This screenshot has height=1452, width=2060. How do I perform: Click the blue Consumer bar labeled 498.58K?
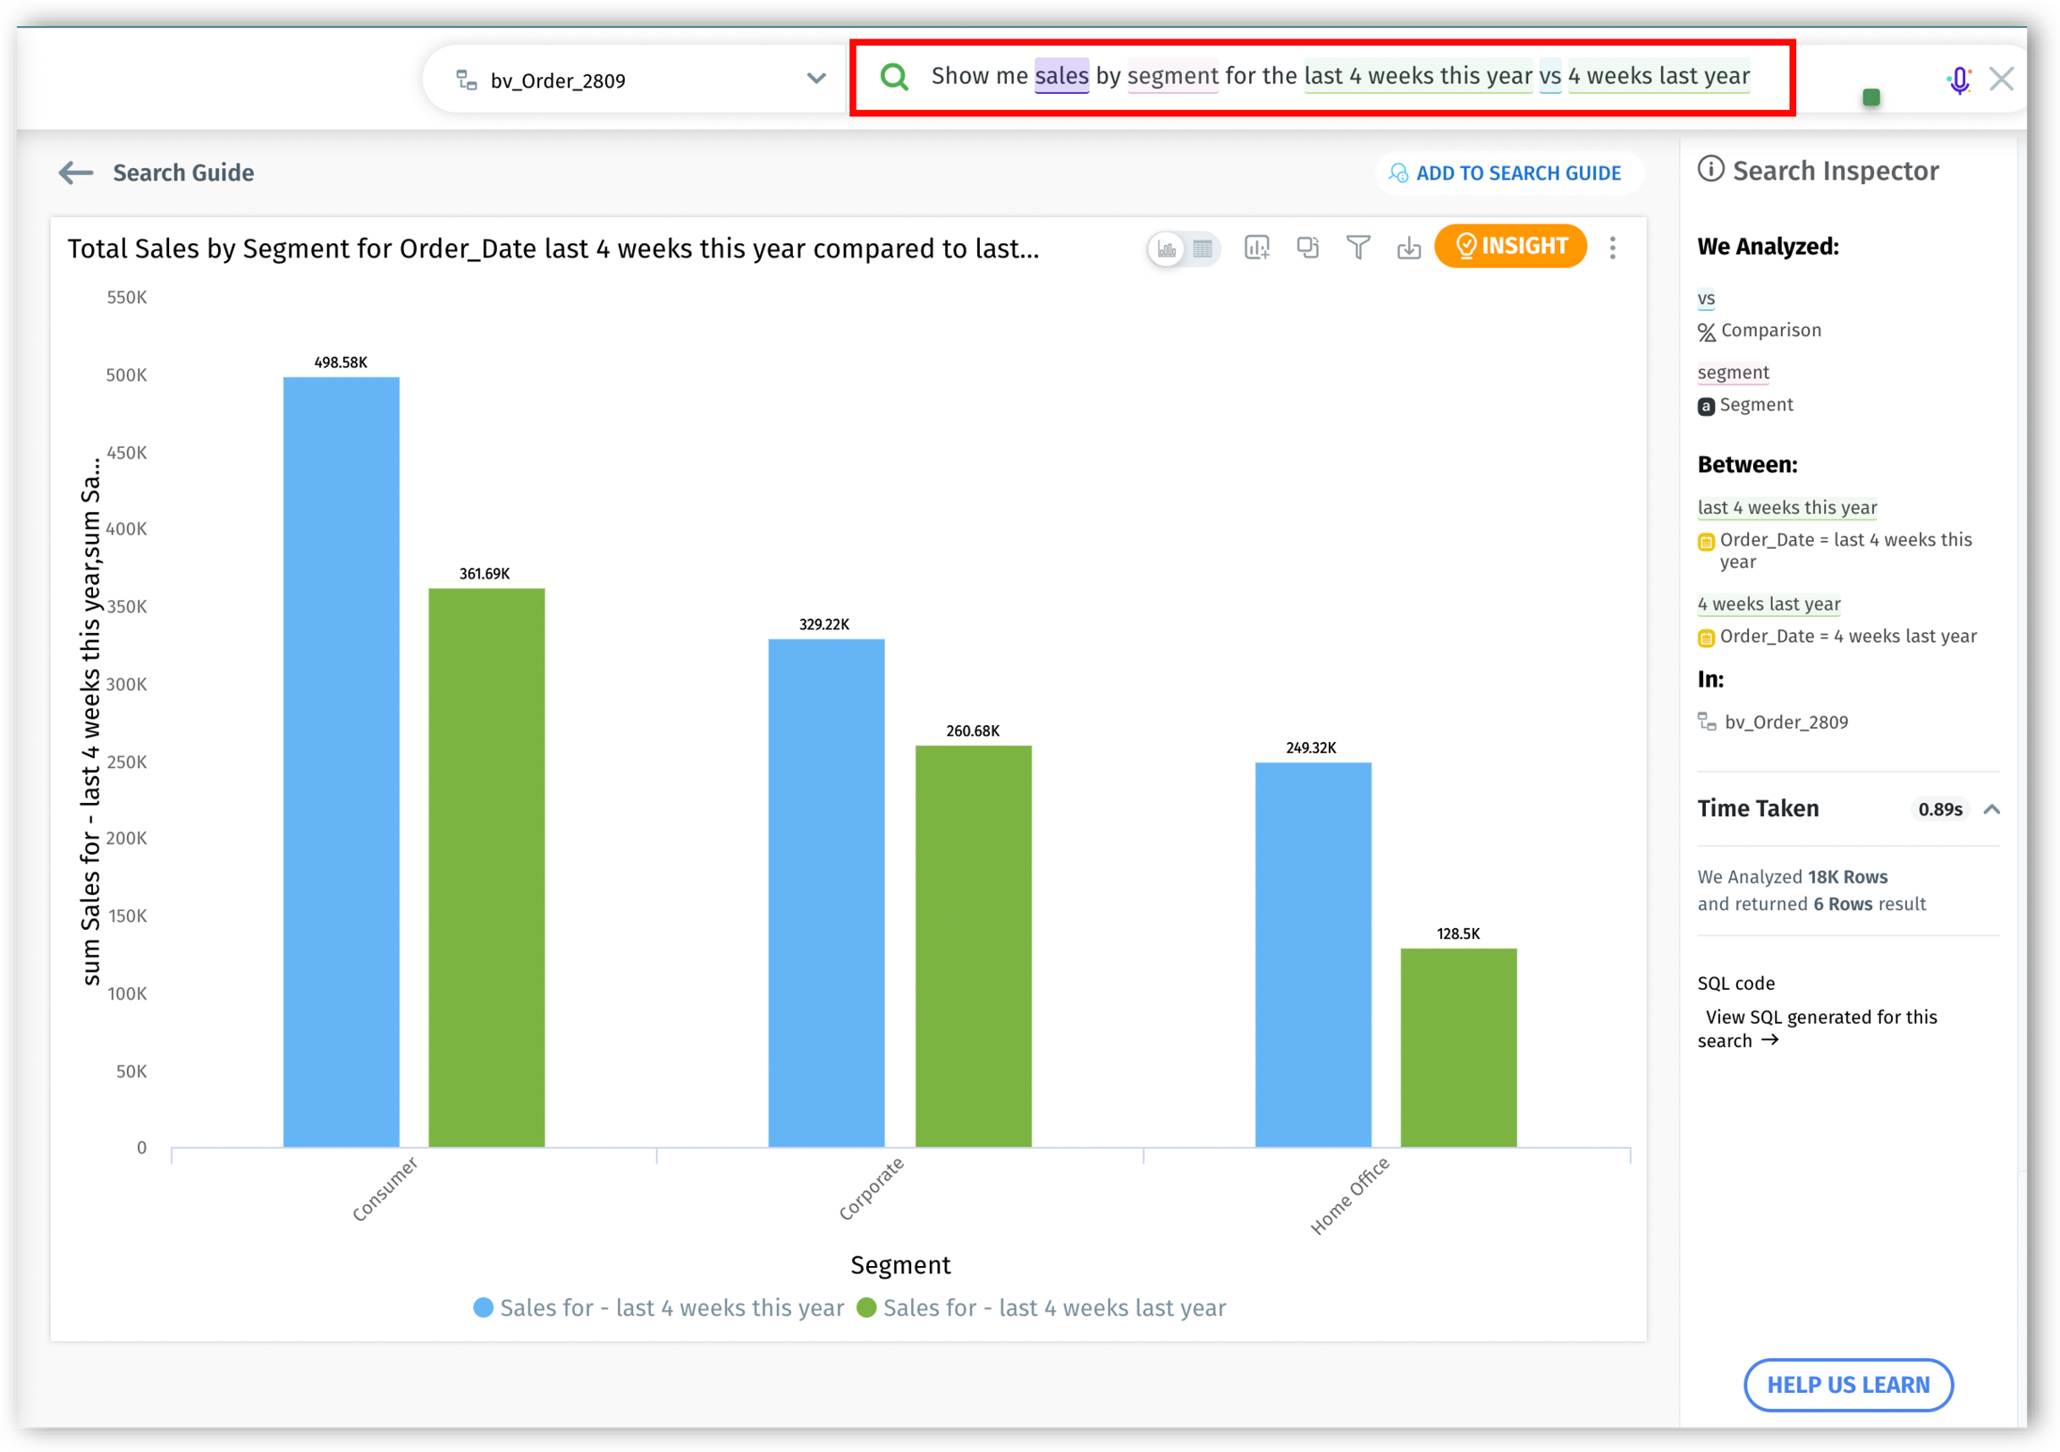pos(341,761)
